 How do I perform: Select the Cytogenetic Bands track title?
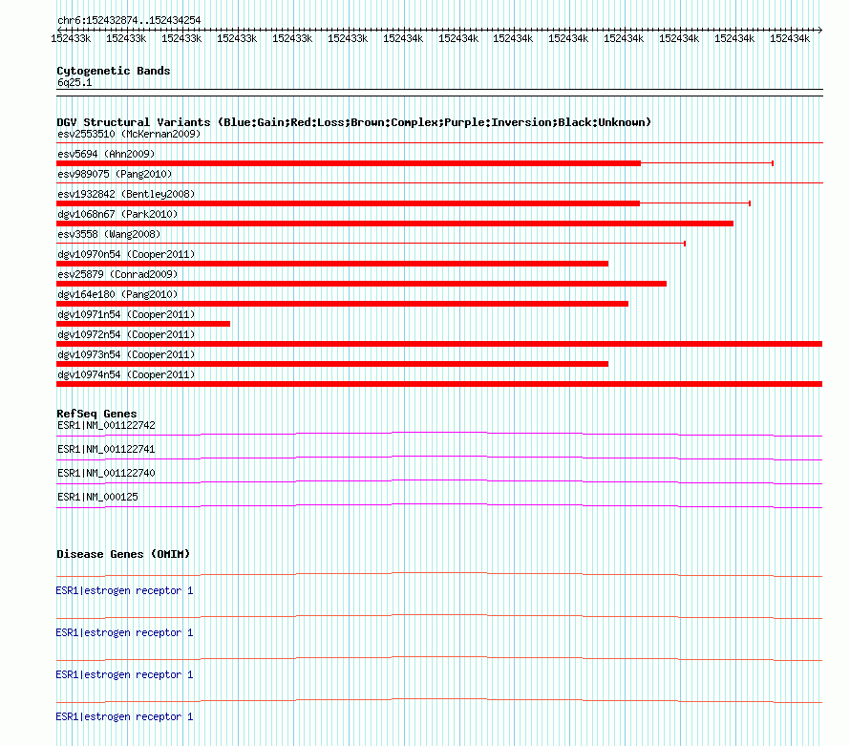(114, 71)
